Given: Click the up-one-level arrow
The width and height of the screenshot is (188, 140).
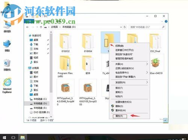Looking at the screenshot, I should click(x=41, y=27).
